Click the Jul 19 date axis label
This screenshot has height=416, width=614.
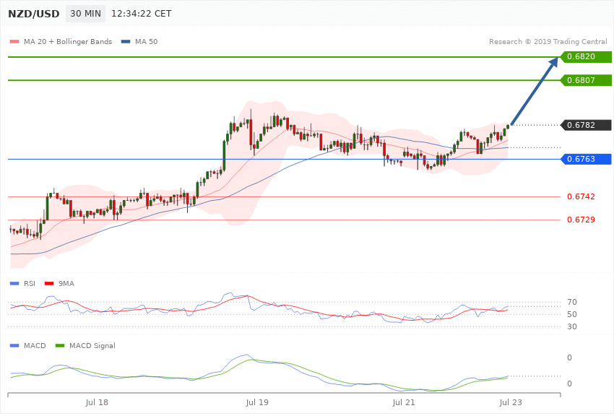(257, 402)
